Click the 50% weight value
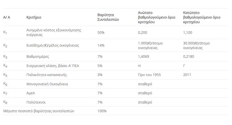Screen dimensions: 232x125 (101, 32)
